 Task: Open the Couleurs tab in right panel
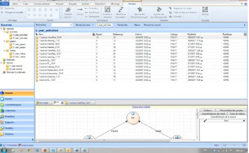tap(208, 110)
